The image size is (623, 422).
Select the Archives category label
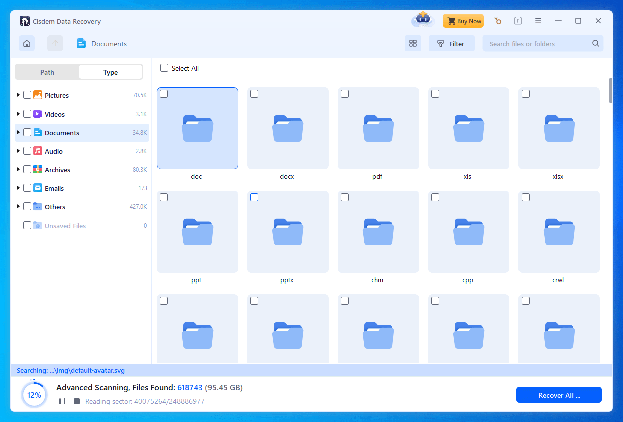tap(57, 170)
